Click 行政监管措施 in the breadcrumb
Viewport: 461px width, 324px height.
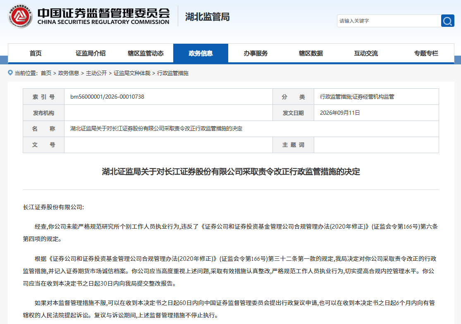[x=172, y=73]
